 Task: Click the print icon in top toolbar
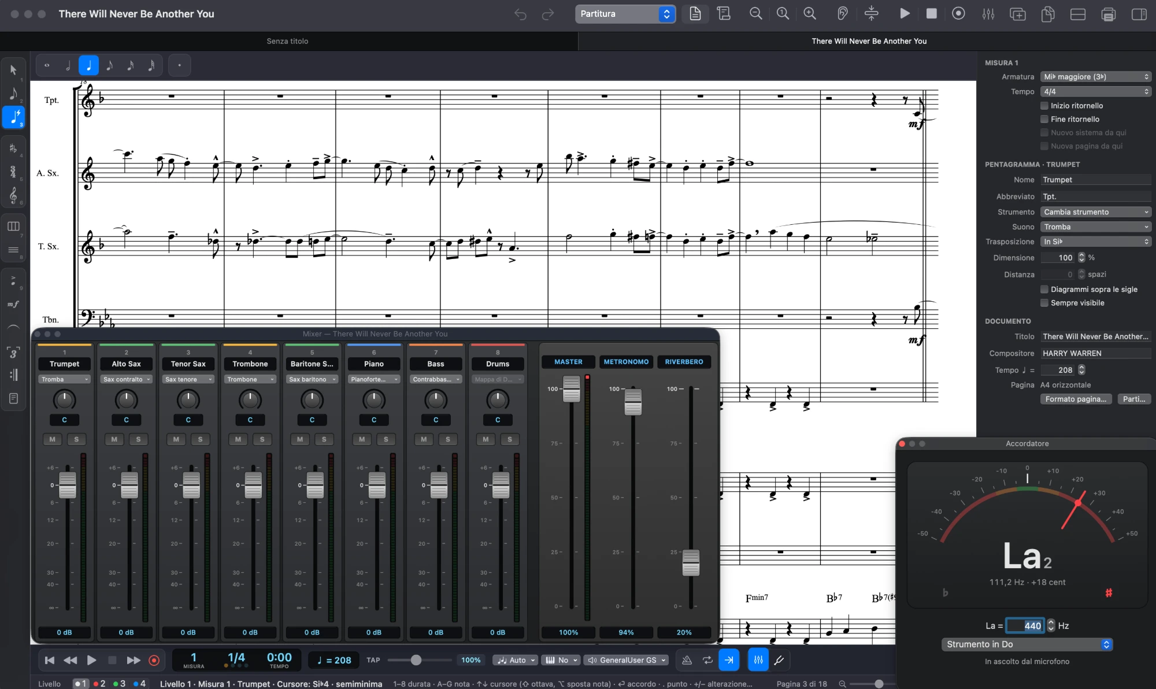pos(1108,14)
